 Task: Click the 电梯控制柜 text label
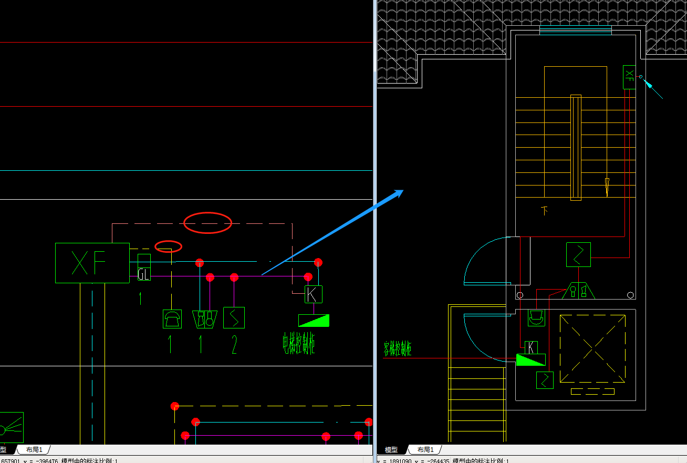coord(299,343)
